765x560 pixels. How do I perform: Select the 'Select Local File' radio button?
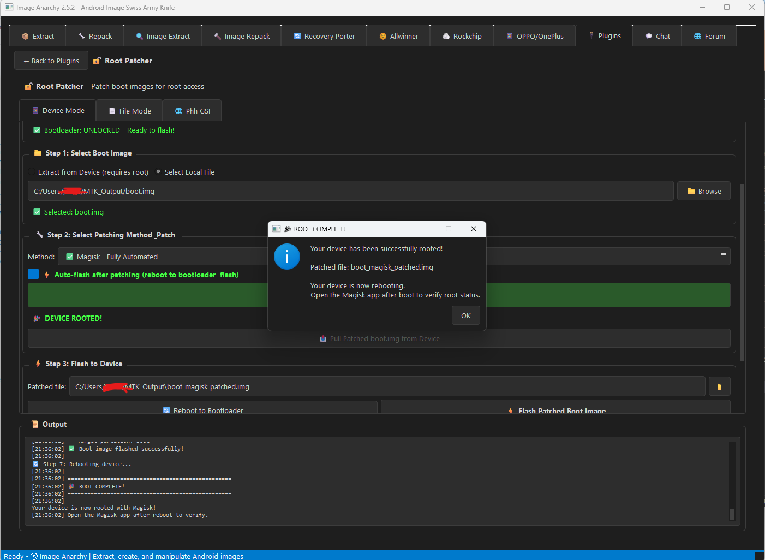158,171
